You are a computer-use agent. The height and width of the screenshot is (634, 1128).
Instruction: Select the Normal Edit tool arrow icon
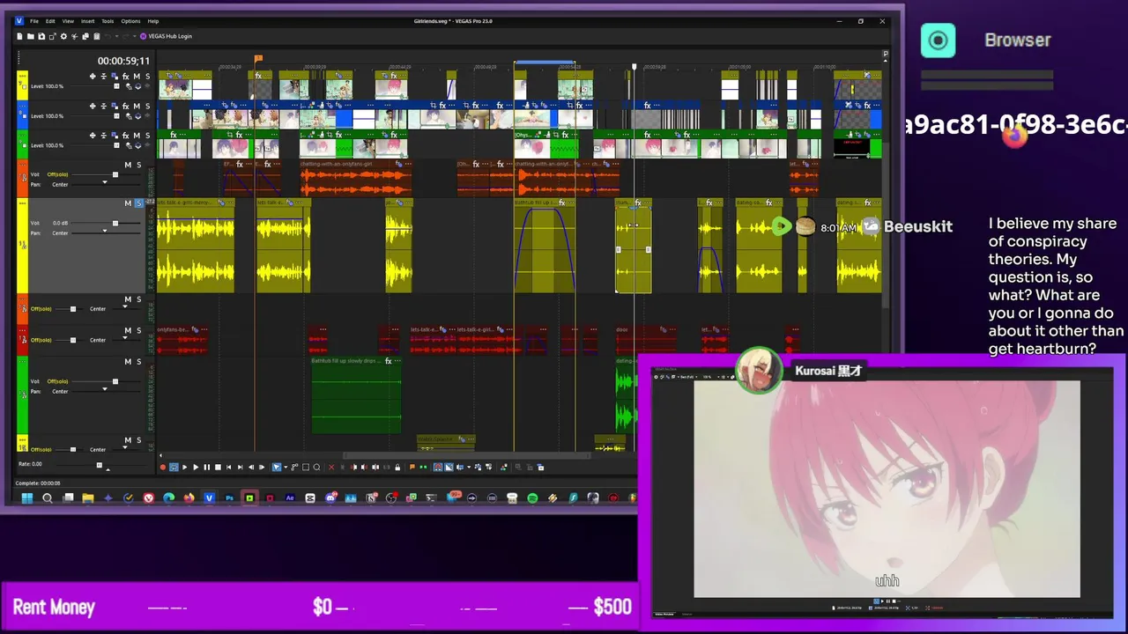pos(276,467)
